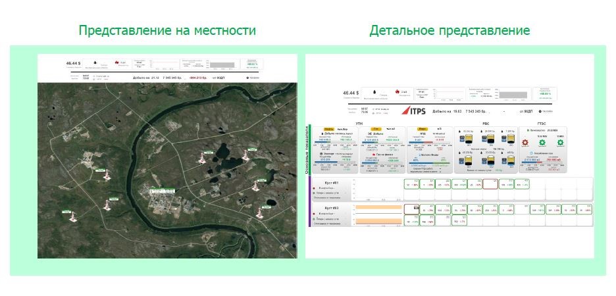Click the top-left tank in the РВС panel
616x296 pixels.
469,139
